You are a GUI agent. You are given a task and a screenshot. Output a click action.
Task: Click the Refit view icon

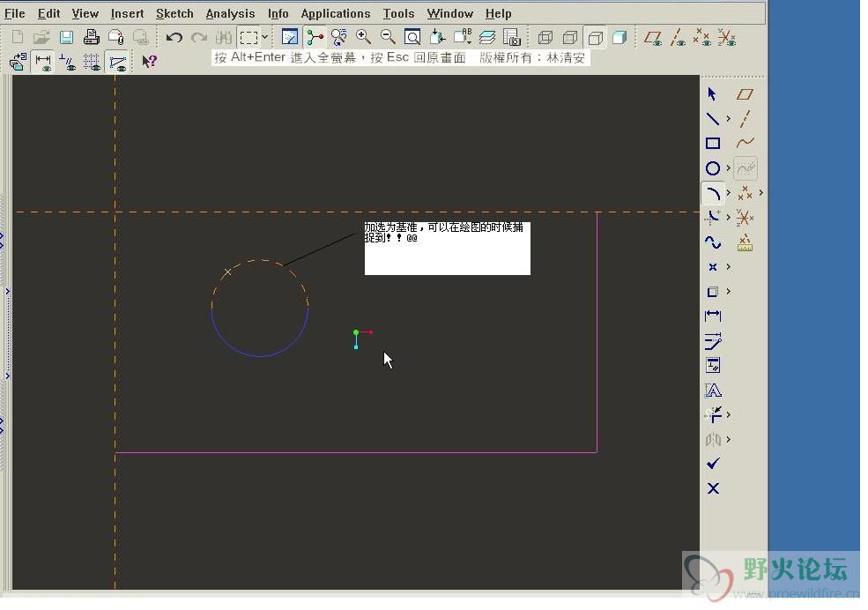tap(412, 37)
